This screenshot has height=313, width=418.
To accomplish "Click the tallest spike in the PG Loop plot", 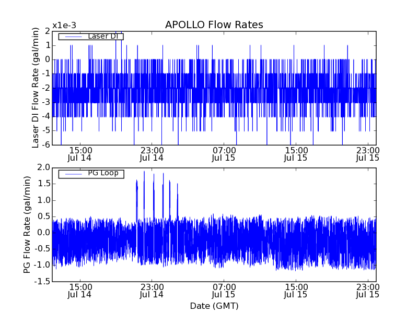I will pos(144,172).
